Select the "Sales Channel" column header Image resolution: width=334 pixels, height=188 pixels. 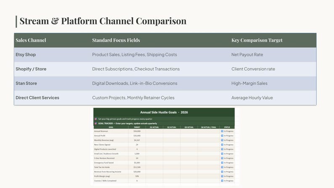(31, 40)
